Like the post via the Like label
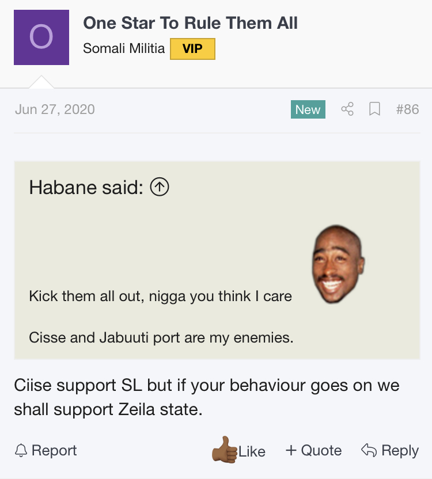This screenshot has height=479, width=432. click(x=252, y=451)
